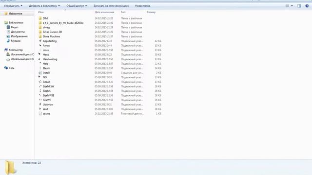The height and width of the screenshot is (175, 312).
Task: Click the Wait file name
Action: tap(45, 109)
